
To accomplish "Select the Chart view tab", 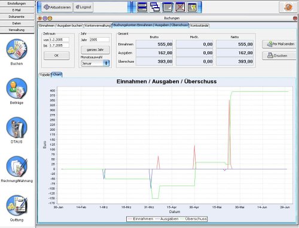I will click(57, 75).
